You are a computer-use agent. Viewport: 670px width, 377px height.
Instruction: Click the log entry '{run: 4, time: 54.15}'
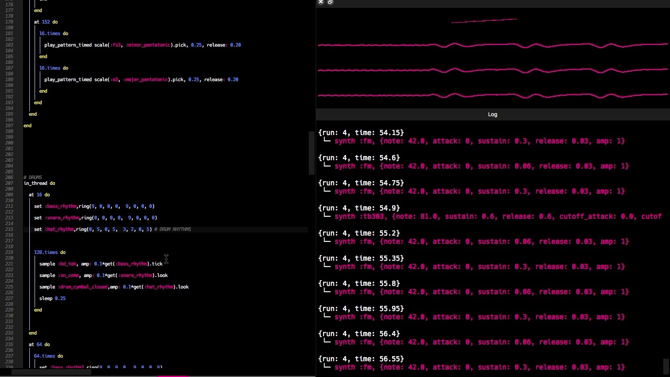click(361, 132)
